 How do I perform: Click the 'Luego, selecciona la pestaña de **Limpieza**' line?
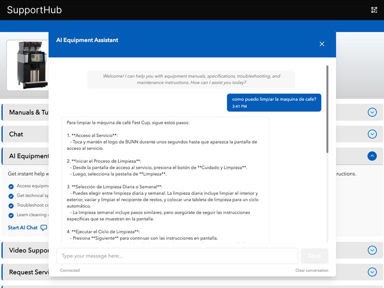[118, 174]
